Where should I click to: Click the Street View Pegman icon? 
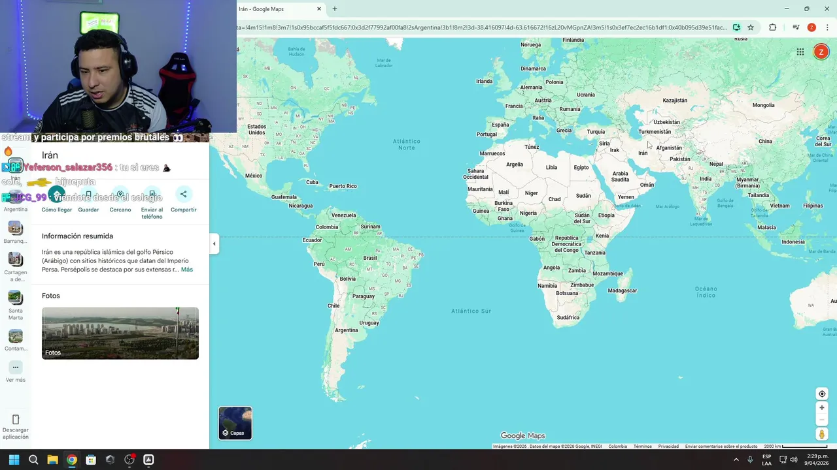click(x=822, y=434)
